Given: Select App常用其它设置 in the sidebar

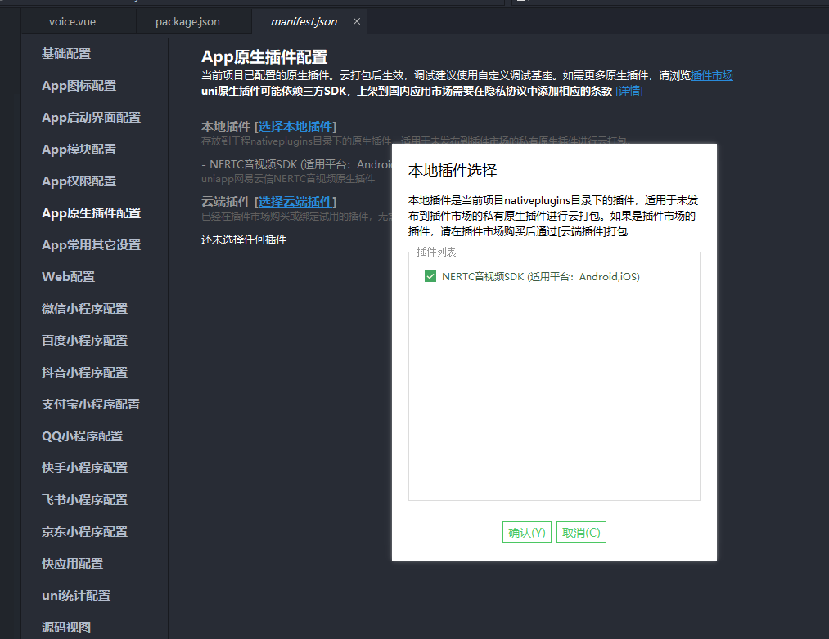Looking at the screenshot, I should coord(91,245).
